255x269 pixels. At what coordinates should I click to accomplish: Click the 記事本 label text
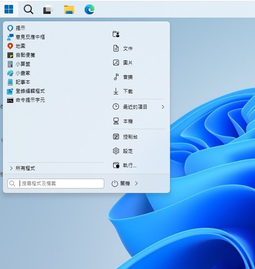click(x=23, y=82)
